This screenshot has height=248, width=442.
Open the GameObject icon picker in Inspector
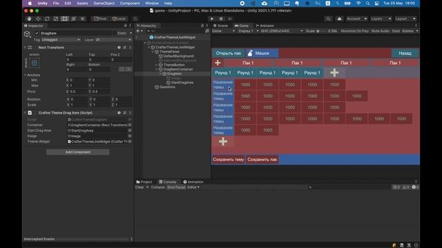[x=27, y=34]
